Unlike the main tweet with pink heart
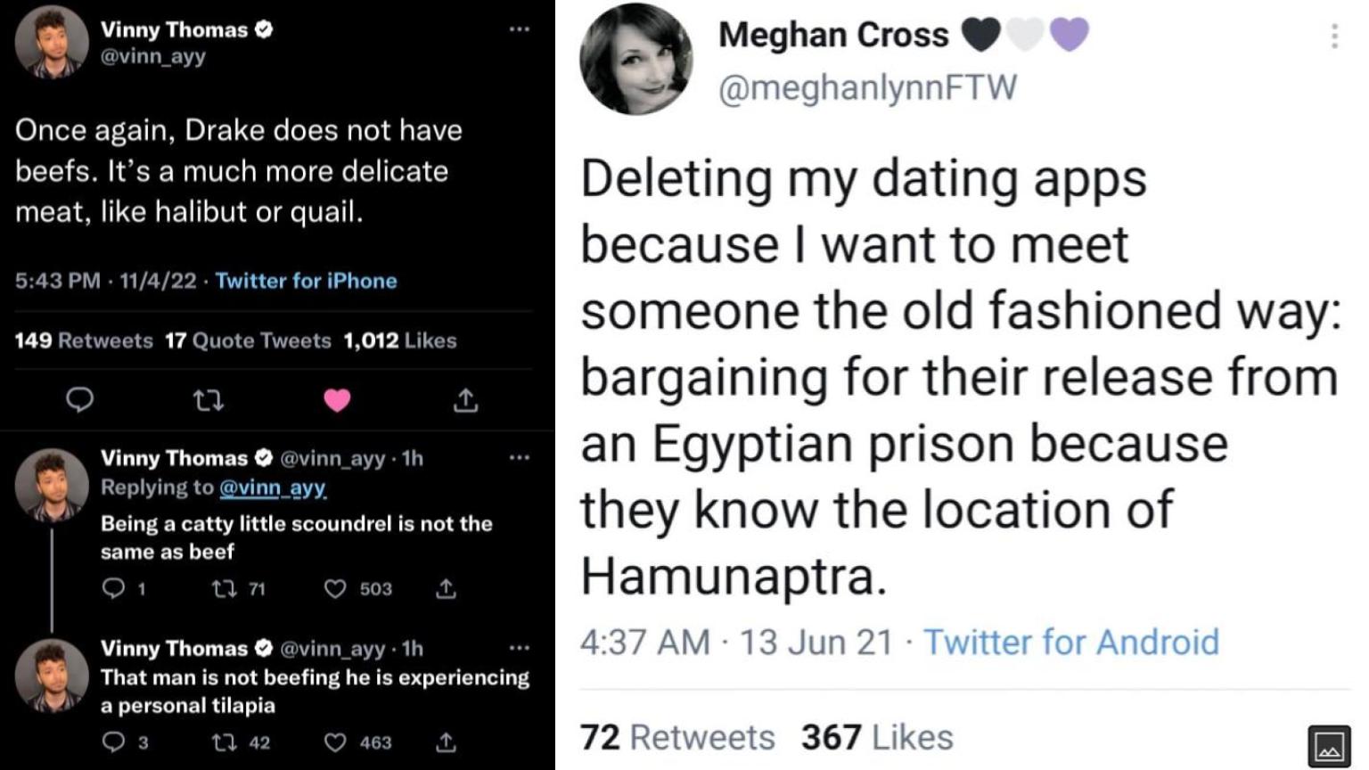 coord(337,401)
